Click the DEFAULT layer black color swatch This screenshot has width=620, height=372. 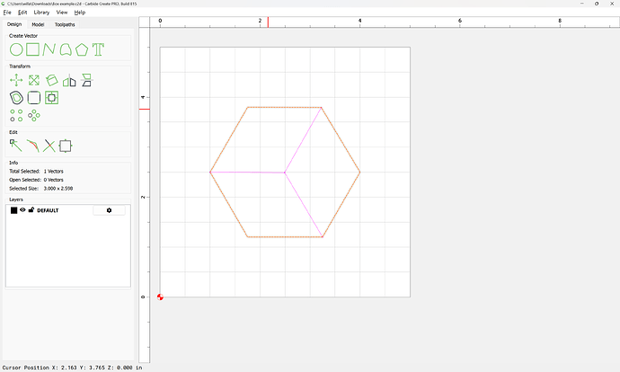pyautogui.click(x=13, y=210)
